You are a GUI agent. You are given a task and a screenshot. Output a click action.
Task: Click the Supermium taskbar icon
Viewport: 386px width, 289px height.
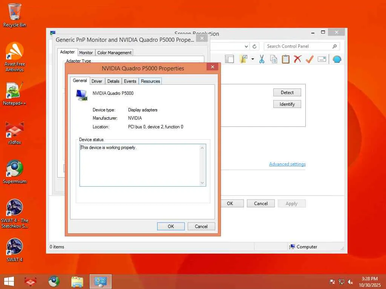click(54, 281)
